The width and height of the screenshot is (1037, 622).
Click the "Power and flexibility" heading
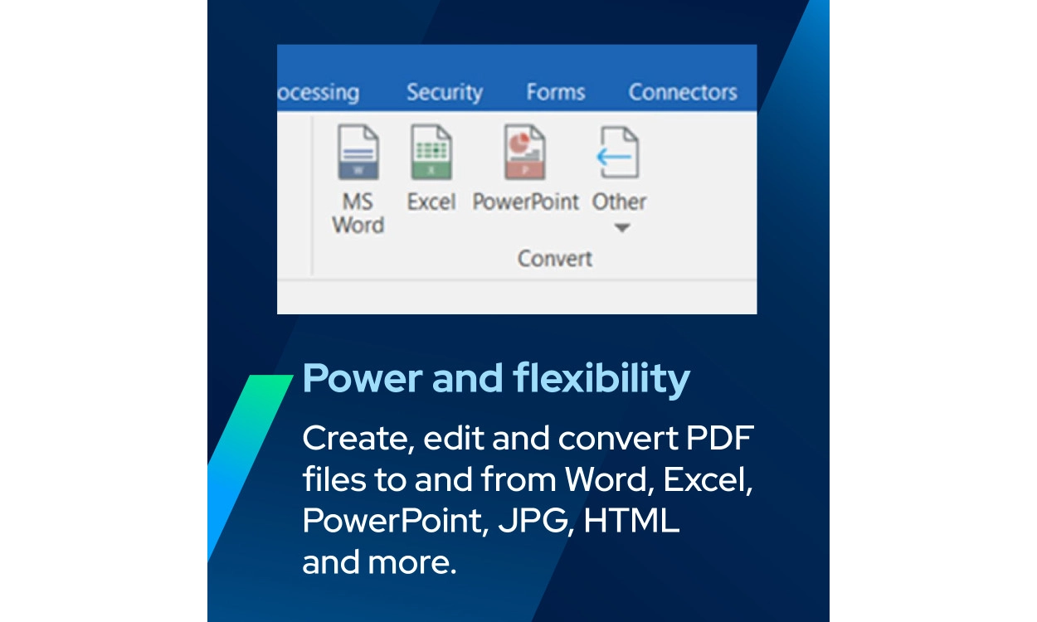(x=496, y=378)
